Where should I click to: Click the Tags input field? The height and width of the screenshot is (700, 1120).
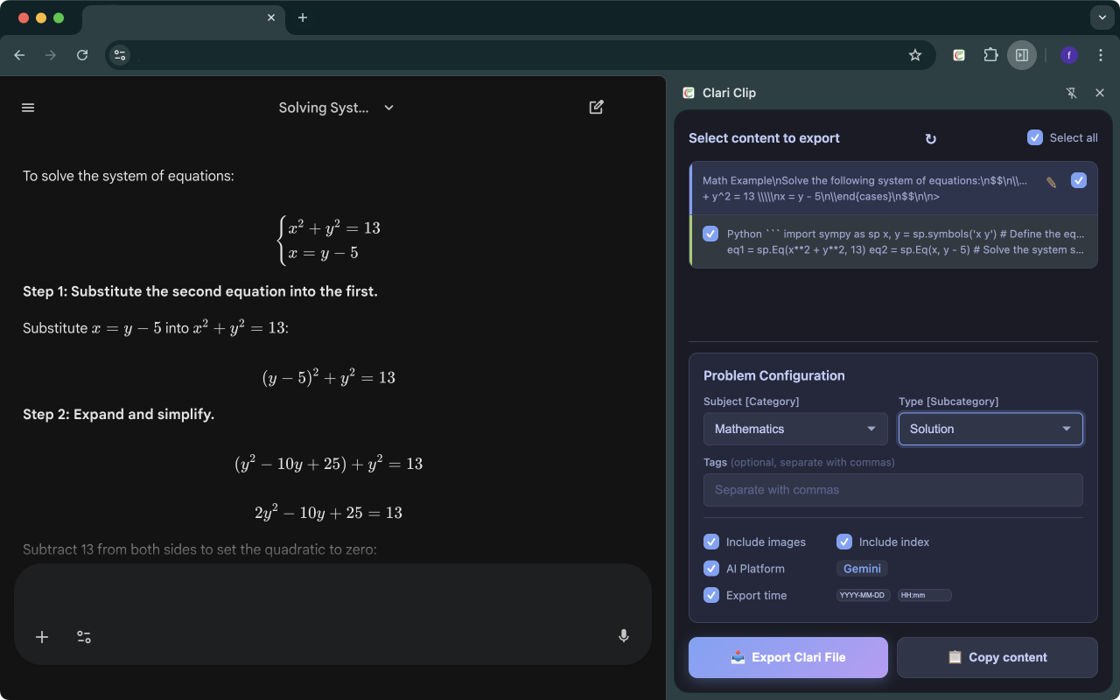pos(892,490)
